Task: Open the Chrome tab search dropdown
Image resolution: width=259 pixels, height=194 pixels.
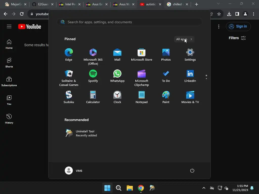Action: [x=218, y=4]
